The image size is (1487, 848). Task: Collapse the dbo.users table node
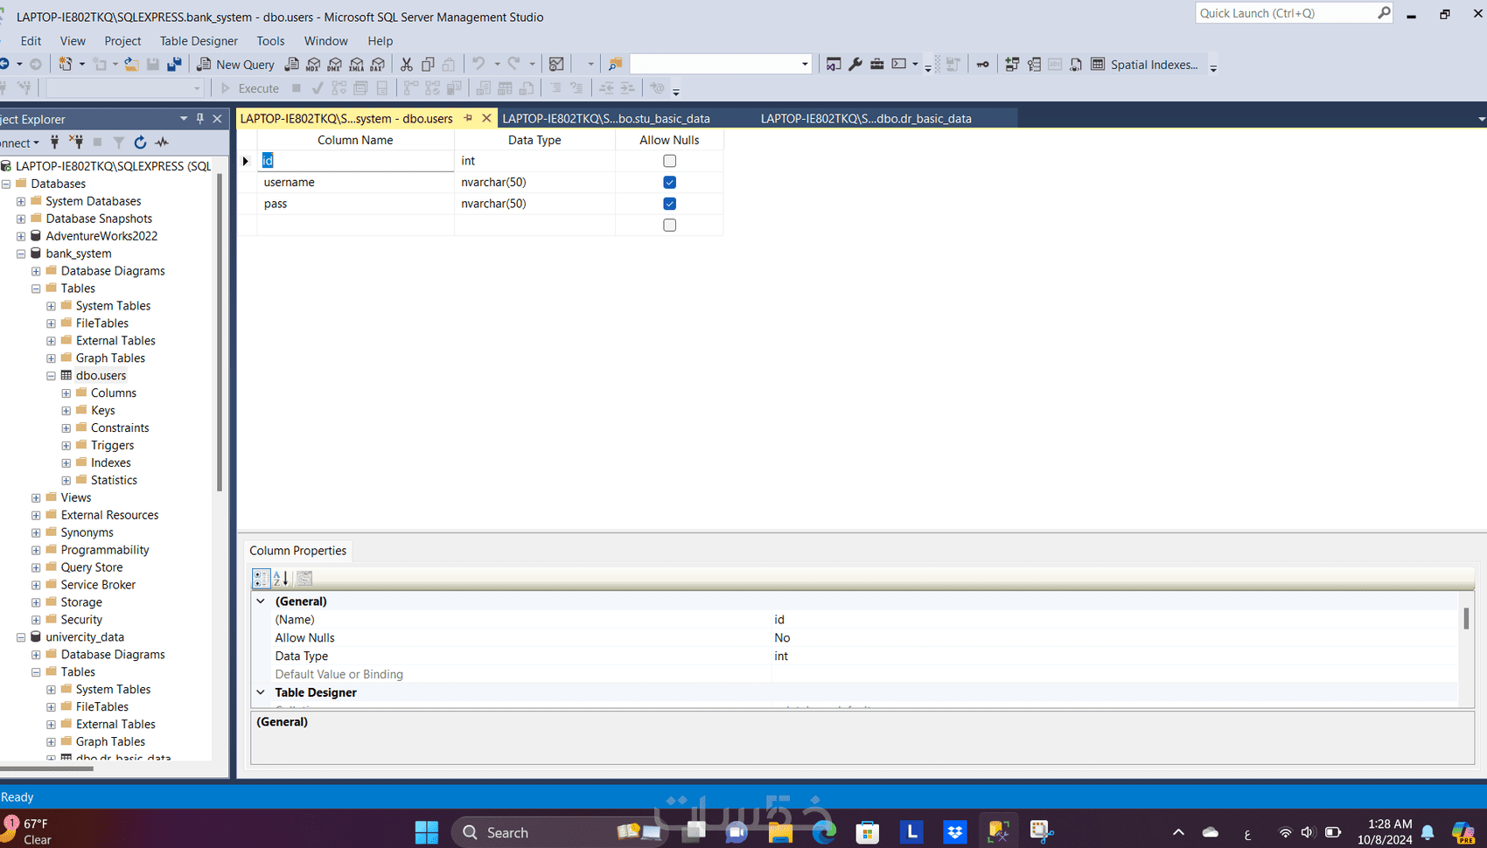[x=51, y=376]
